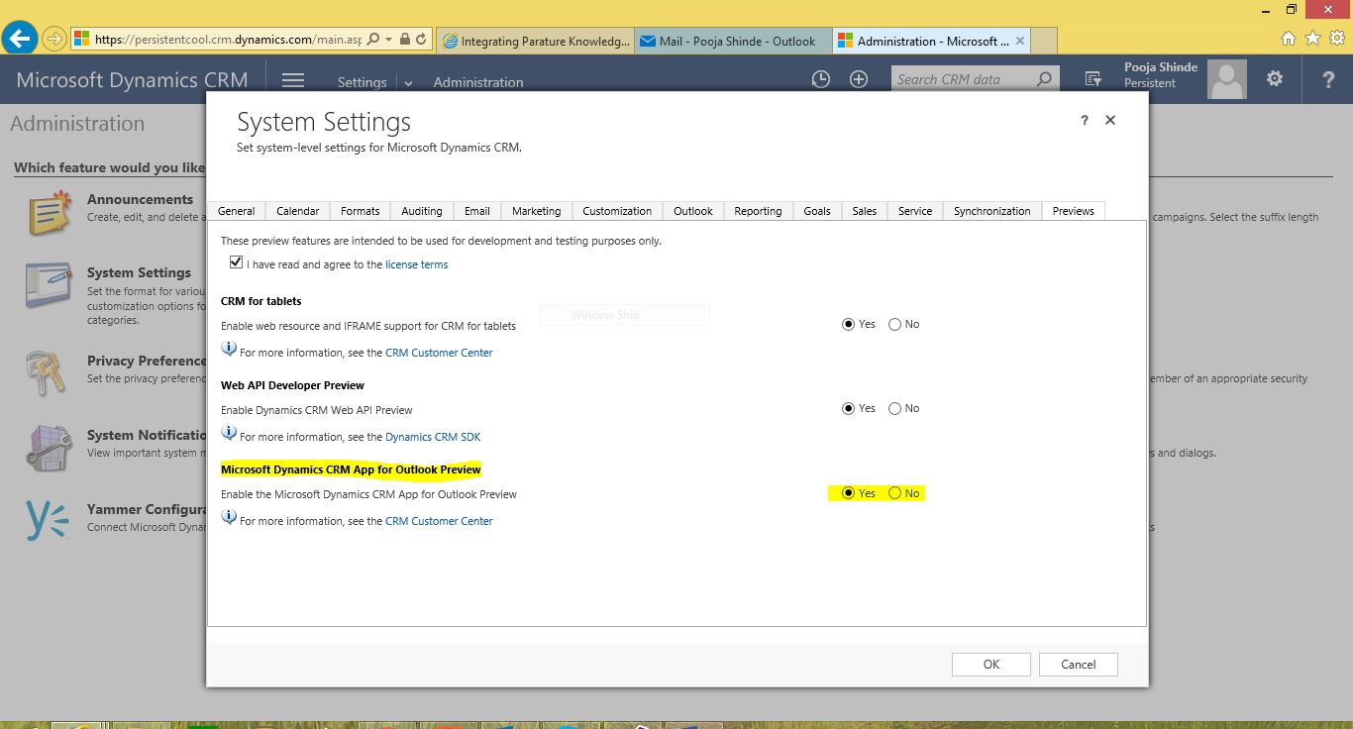The width and height of the screenshot is (1353, 729).
Task: Expand the Settings dropdown chevron
Action: click(408, 83)
